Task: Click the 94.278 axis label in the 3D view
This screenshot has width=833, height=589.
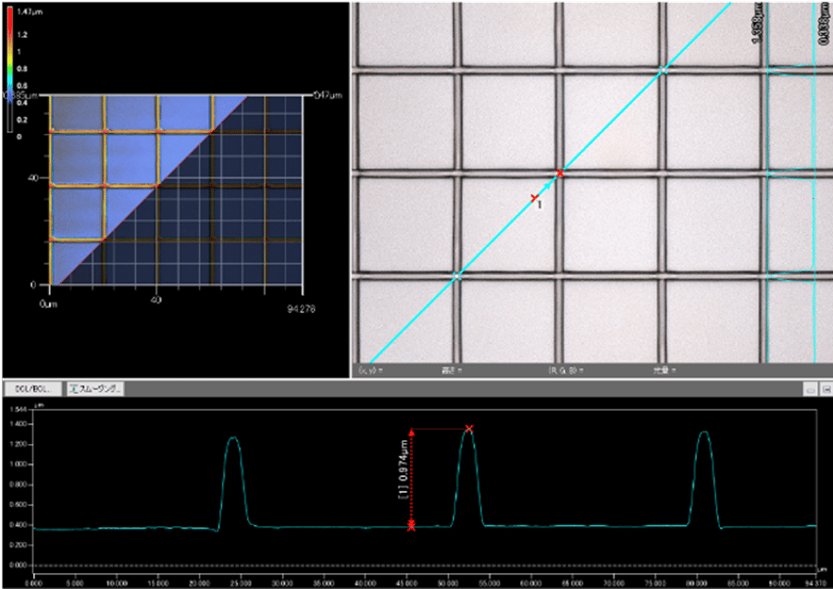Action: 301,309
